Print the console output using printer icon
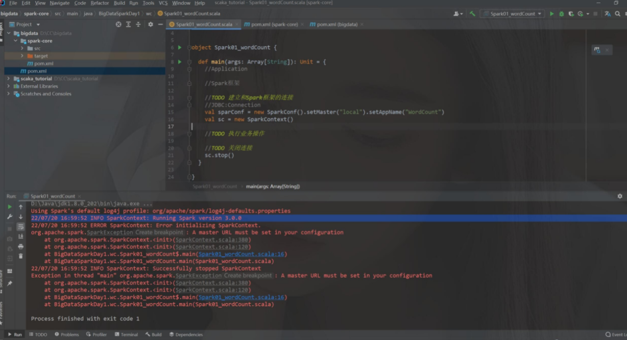Image resolution: width=627 pixels, height=340 pixels. click(x=21, y=246)
